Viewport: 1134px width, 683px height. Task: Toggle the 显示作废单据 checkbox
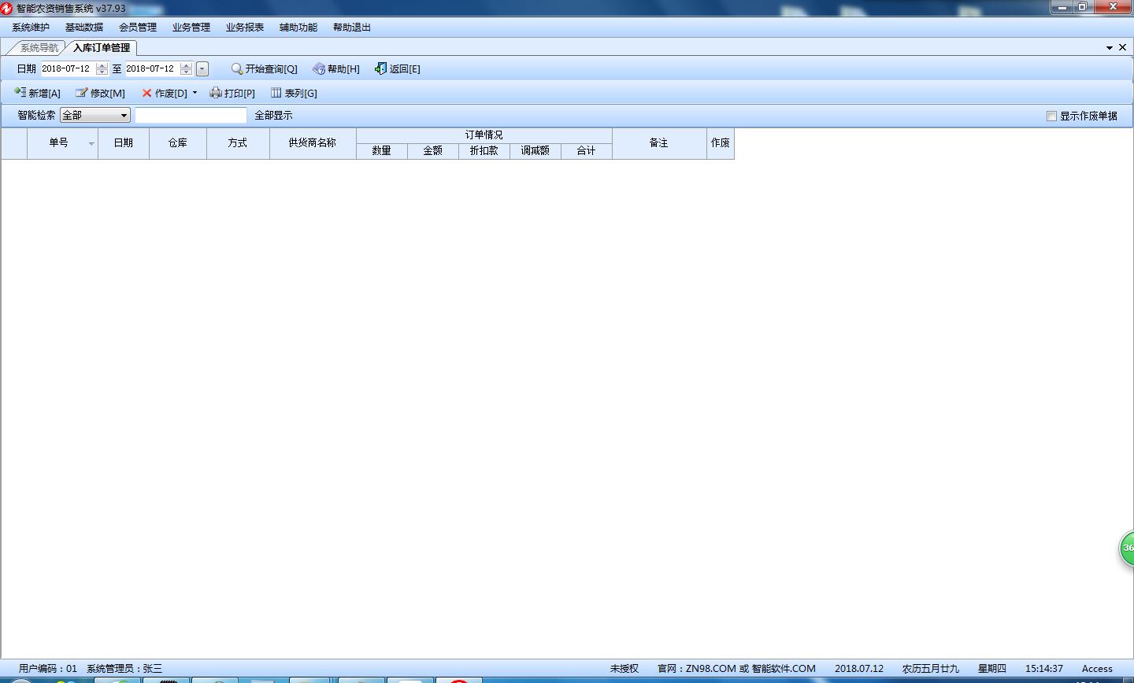pyautogui.click(x=1051, y=116)
